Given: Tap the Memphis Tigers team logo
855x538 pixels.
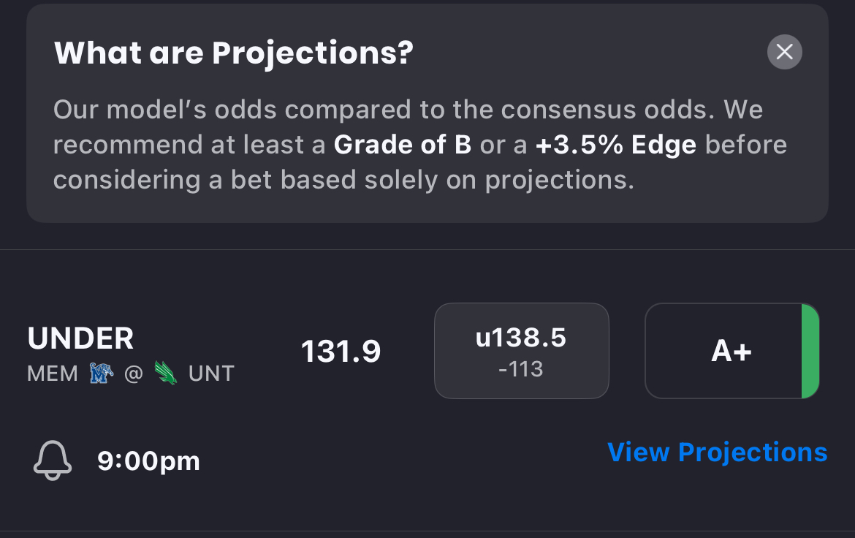Looking at the screenshot, I should (x=101, y=374).
